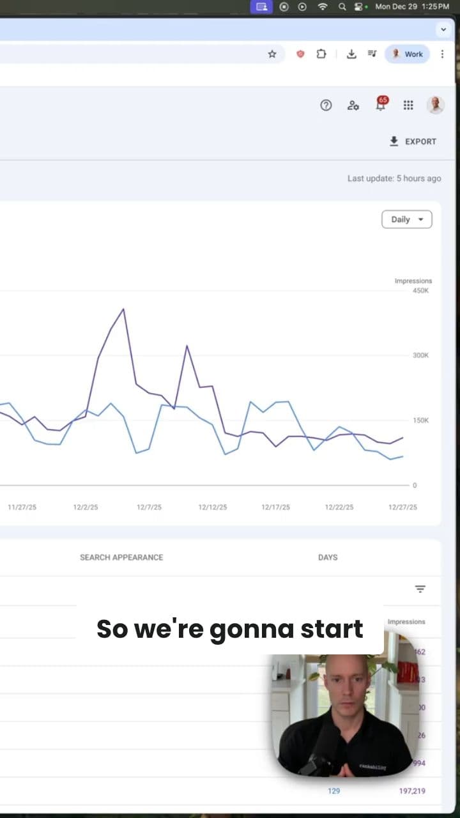The width and height of the screenshot is (460, 818).
Task: Click the EXPORT button
Action: (413, 141)
